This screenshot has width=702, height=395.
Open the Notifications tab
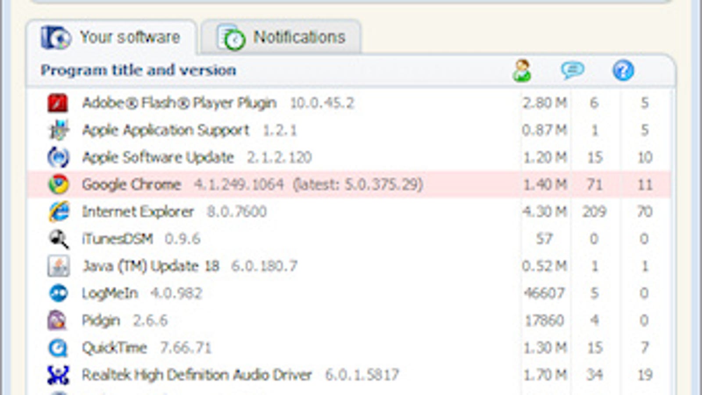[281, 37]
